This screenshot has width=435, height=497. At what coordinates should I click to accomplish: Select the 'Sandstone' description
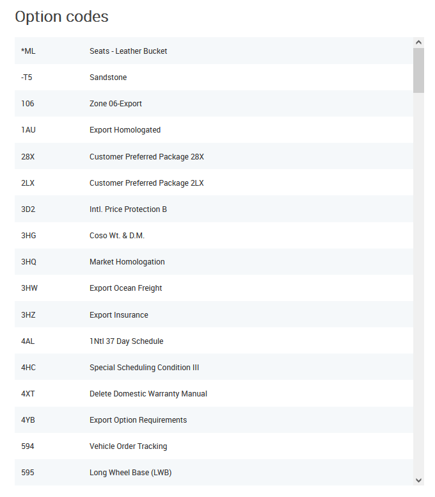point(108,77)
